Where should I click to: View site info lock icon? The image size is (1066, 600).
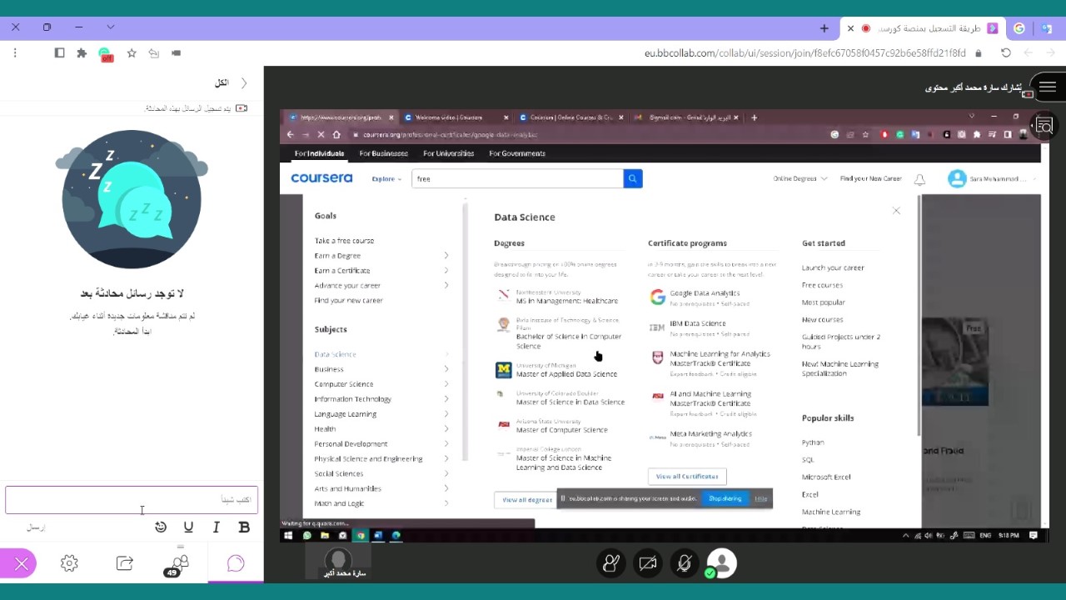pyautogui.click(x=979, y=52)
